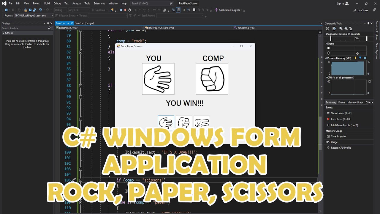Viewport: 380px width, 214px height.
Task: Choose the rock fist button in game window
Action: [x=184, y=122]
